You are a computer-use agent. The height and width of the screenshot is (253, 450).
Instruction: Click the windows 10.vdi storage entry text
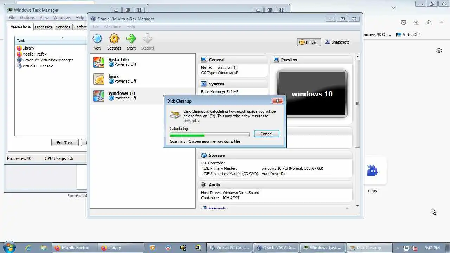[x=292, y=168]
